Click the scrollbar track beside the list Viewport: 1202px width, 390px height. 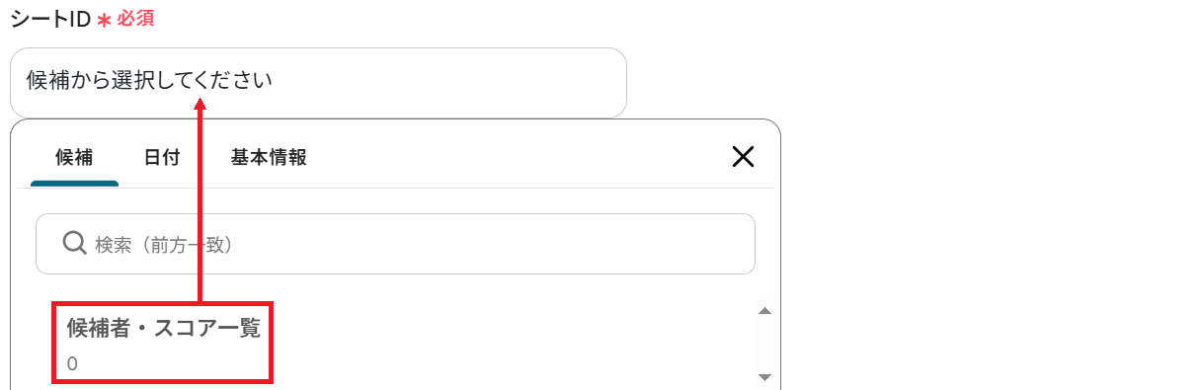[x=763, y=345]
